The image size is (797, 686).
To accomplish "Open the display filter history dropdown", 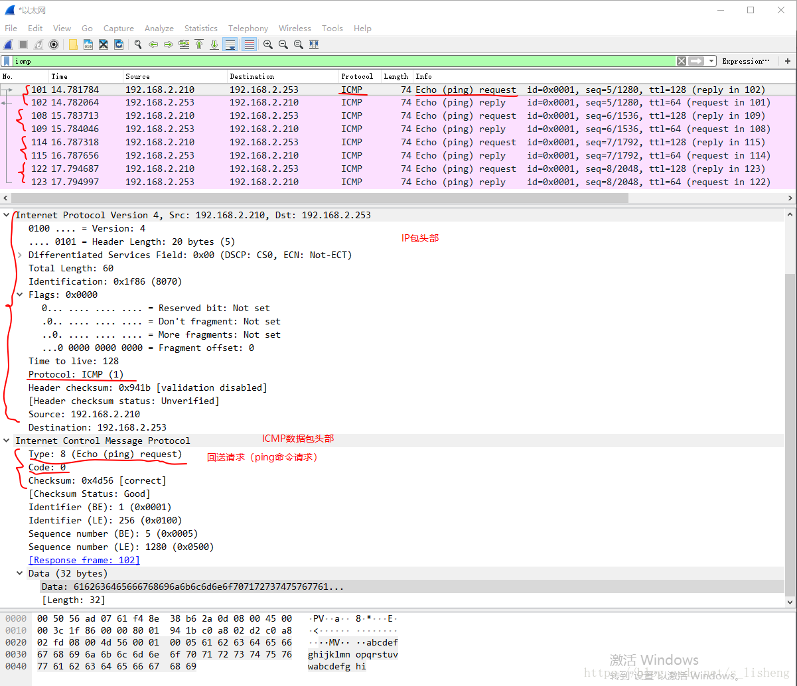I will pyautogui.click(x=711, y=61).
